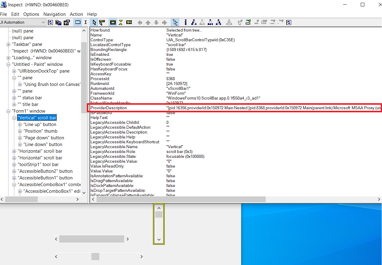The height and width of the screenshot is (265, 382).
Task: Click left arrow of wide-thumb horizontal scrollbar
Action: click(x=56, y=239)
